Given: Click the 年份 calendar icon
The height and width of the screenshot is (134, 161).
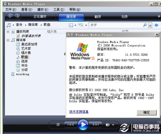Looking at the screenshot, I should [x=18, y=66].
